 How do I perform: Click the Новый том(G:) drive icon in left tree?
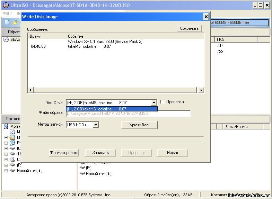coord(12,170)
